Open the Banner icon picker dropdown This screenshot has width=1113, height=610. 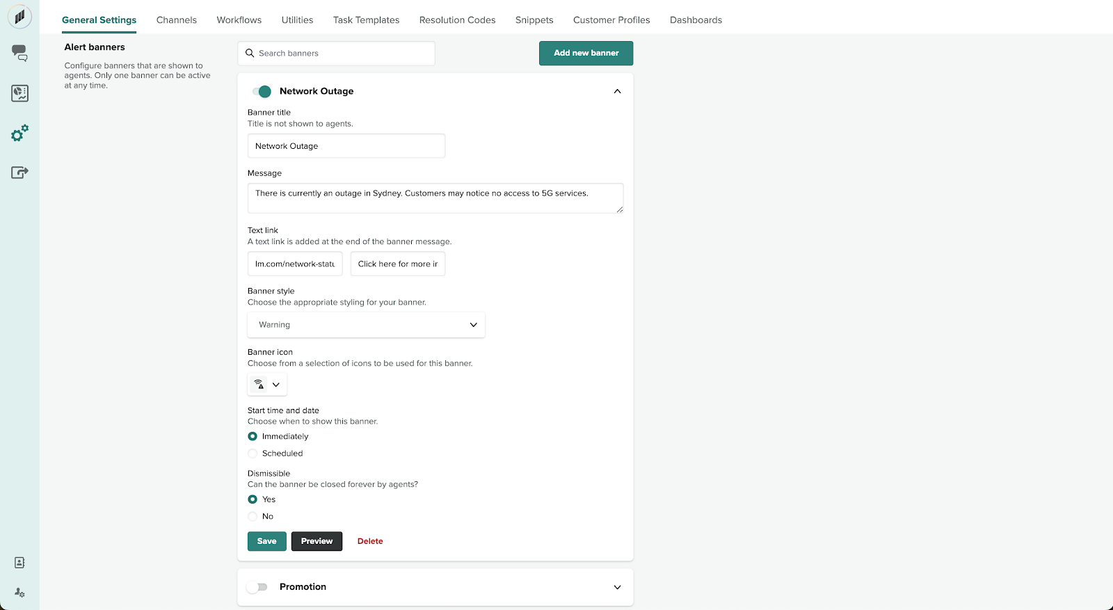[x=267, y=385]
